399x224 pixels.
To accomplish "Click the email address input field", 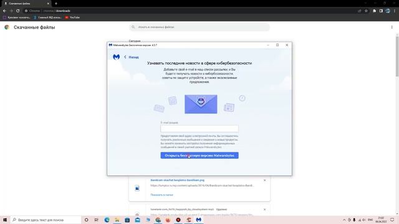I will tap(199, 129).
